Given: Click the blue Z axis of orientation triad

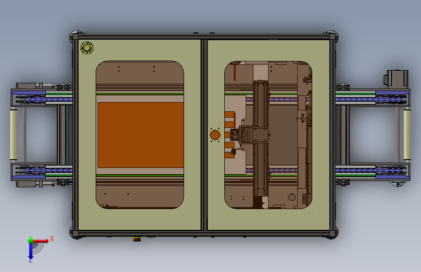Looking at the screenshot, I should tap(31, 251).
